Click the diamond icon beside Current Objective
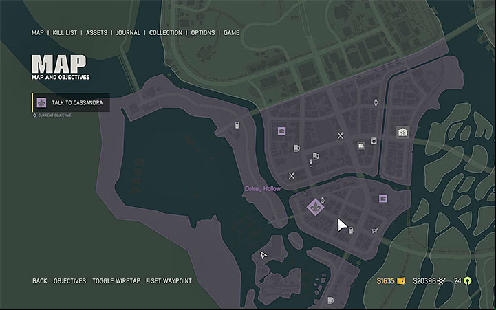Viewport: 496px width, 310px height. coord(35,115)
